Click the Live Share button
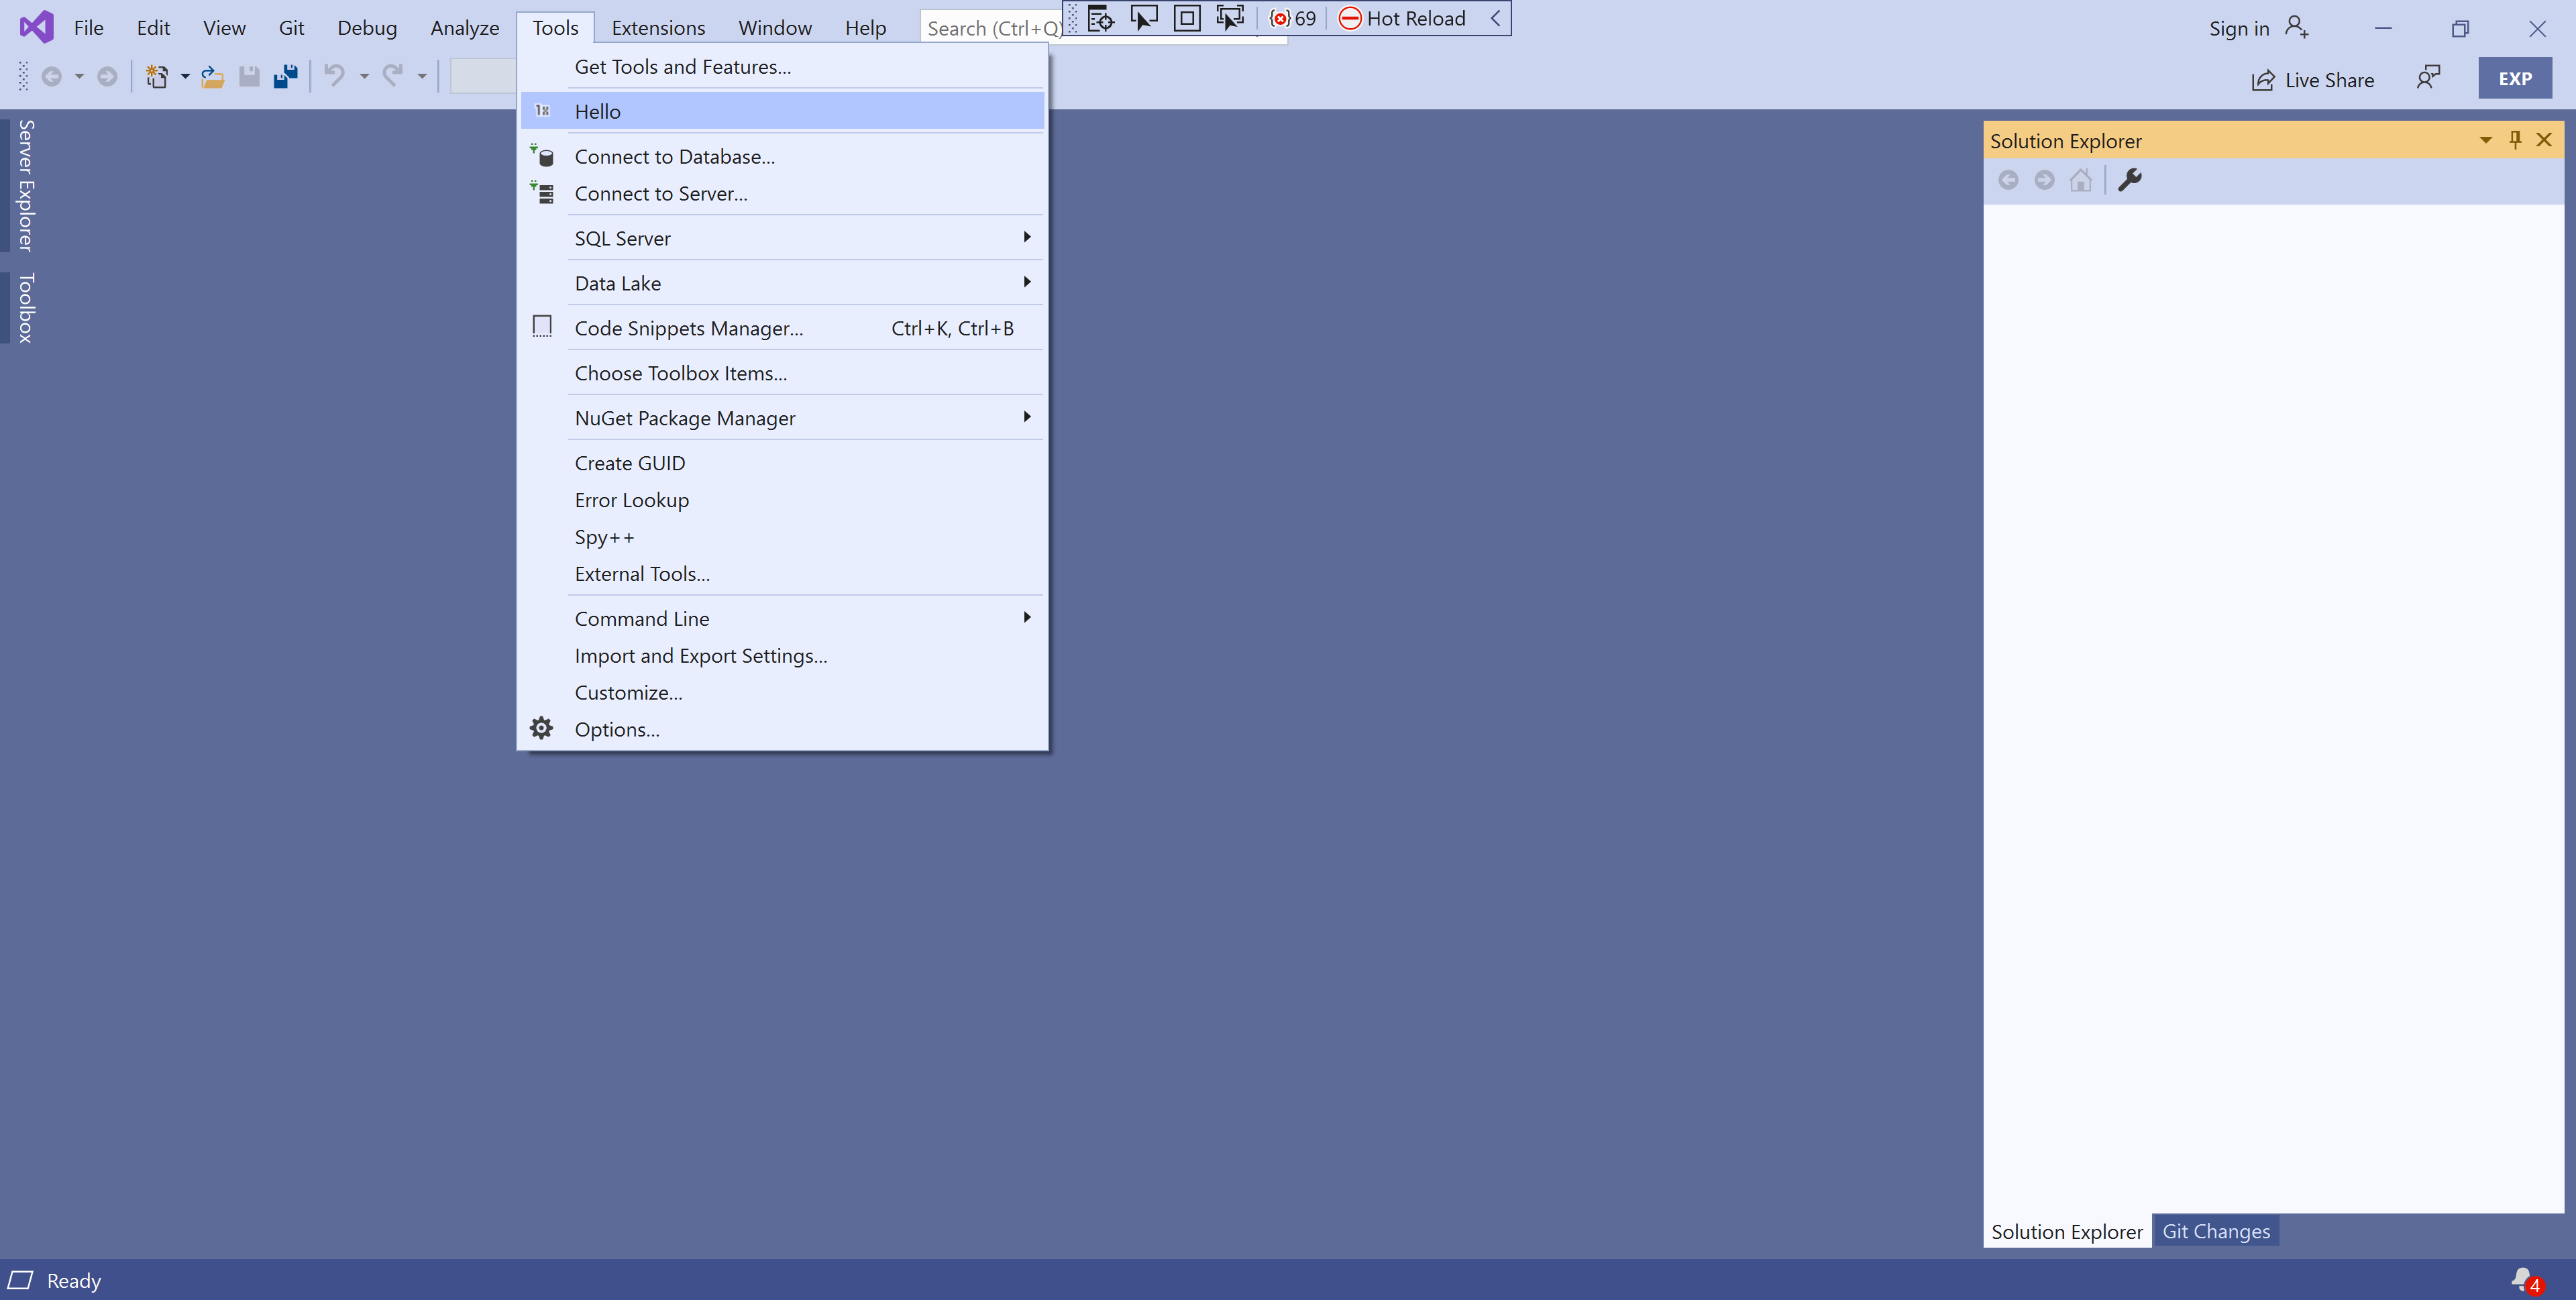 click(x=2313, y=80)
